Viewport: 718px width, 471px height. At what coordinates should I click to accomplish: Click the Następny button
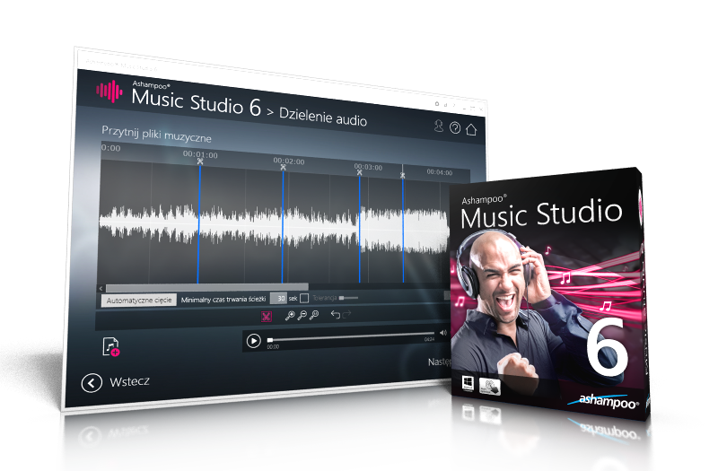click(438, 363)
